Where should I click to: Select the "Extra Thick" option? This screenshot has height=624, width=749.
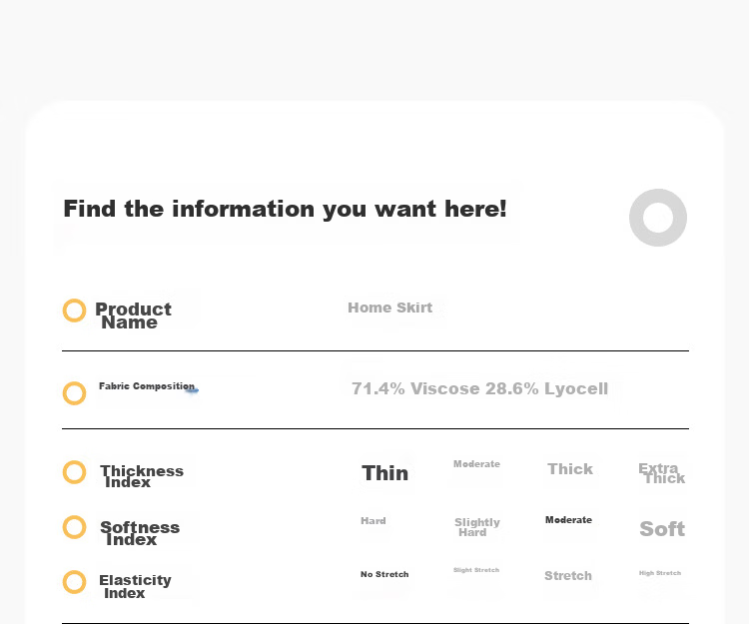[x=661, y=473]
